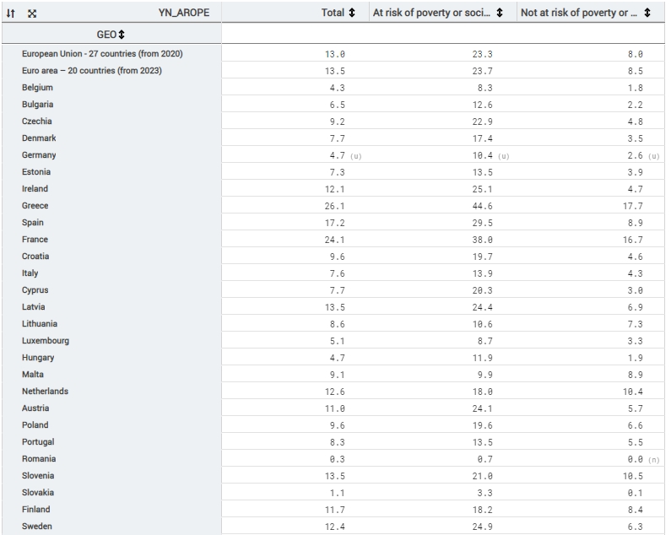Click the Malta row label

coord(33,375)
